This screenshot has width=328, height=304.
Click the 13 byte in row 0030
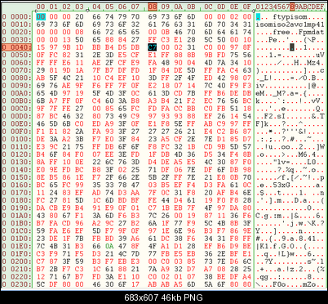pyautogui.click(x=66, y=40)
